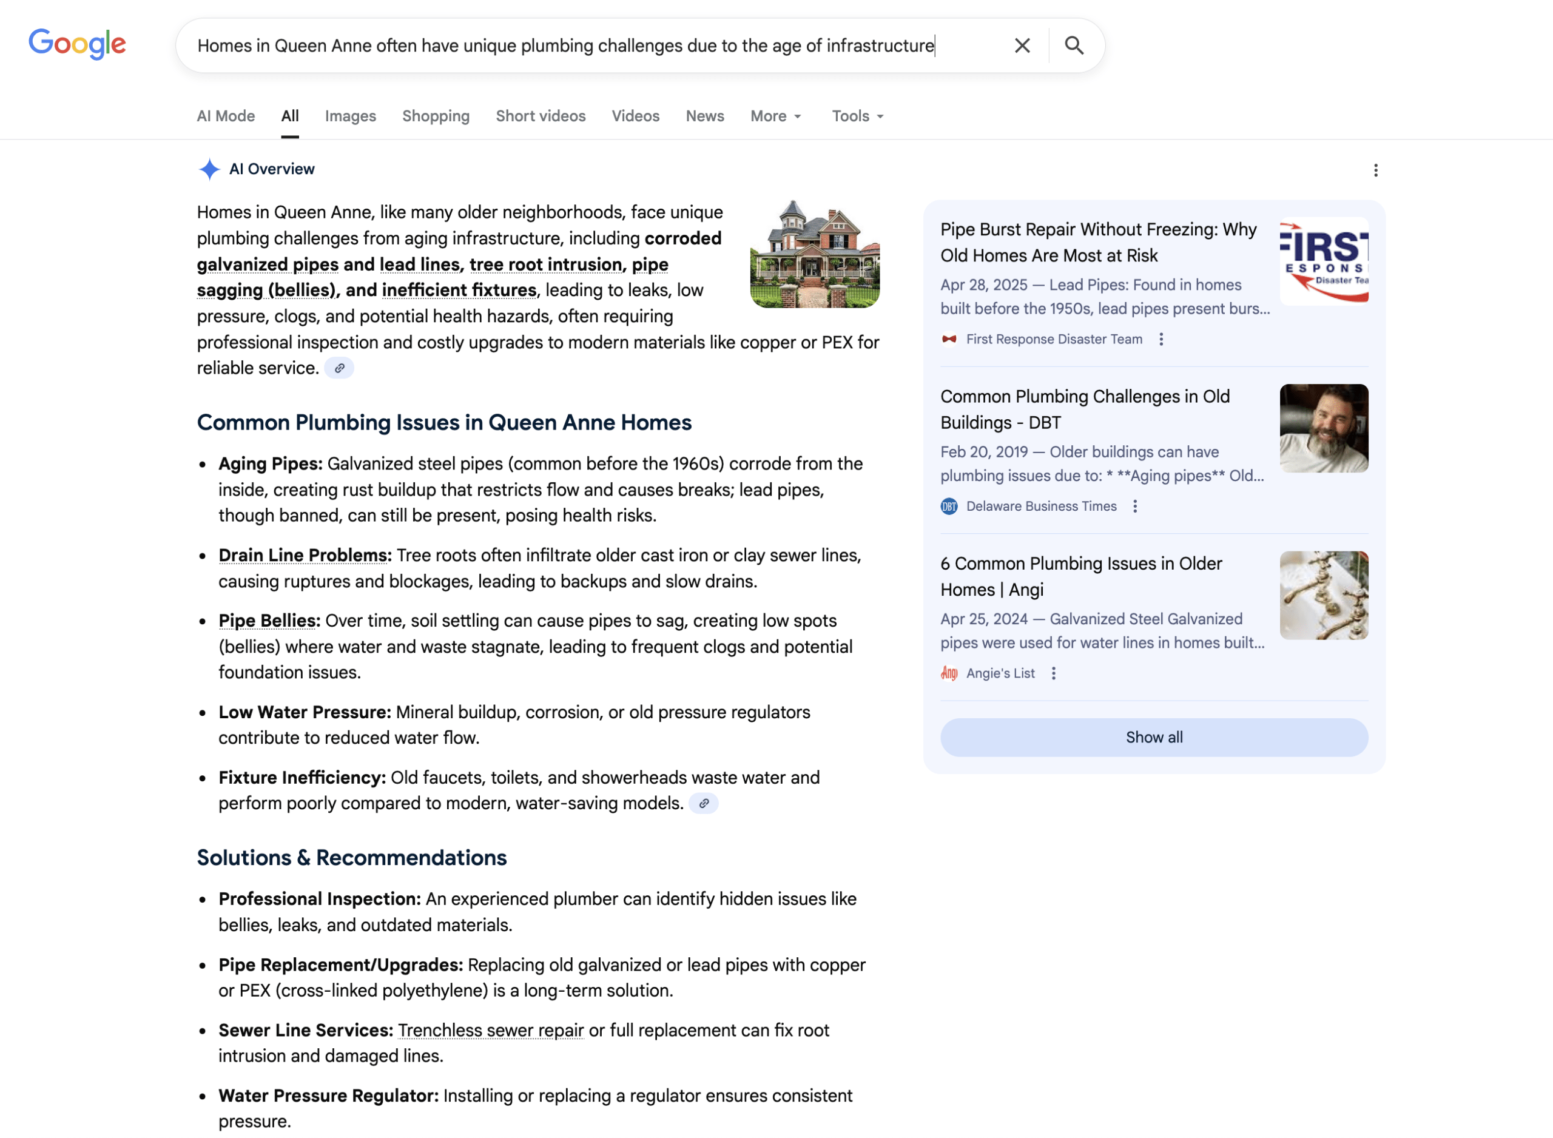Image resolution: width=1553 pixels, height=1138 pixels.
Task: Click inside the search query field
Action: click(x=565, y=45)
